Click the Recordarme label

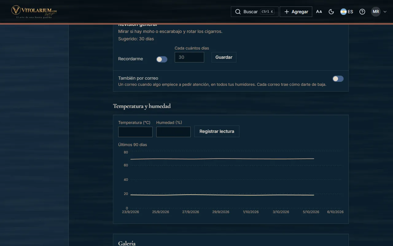pyautogui.click(x=130, y=59)
